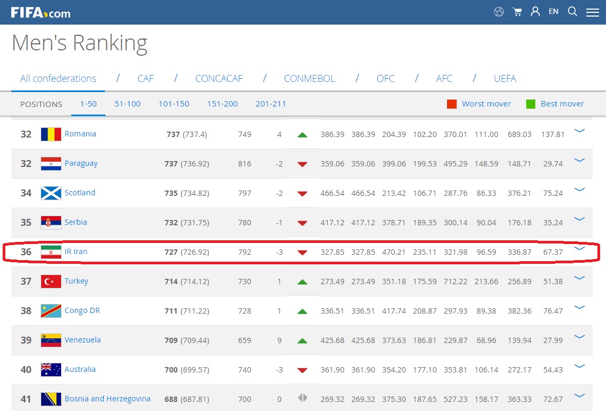
Task: Expand the Venezuela row chevron
Action: tap(579, 337)
